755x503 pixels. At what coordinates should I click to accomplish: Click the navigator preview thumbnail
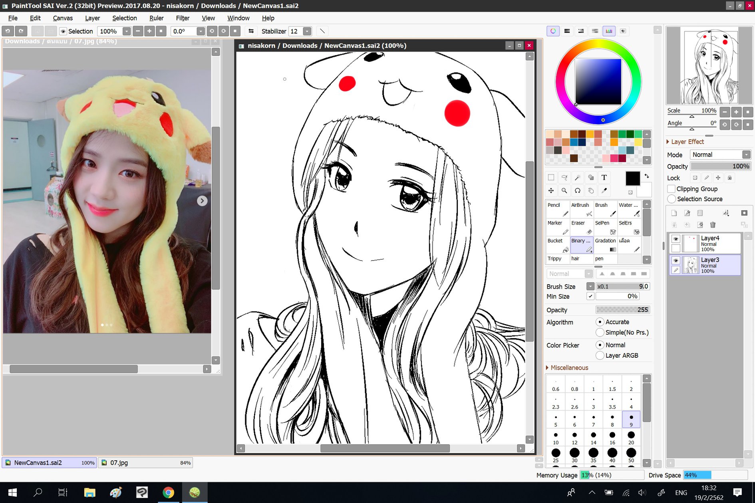[710, 66]
